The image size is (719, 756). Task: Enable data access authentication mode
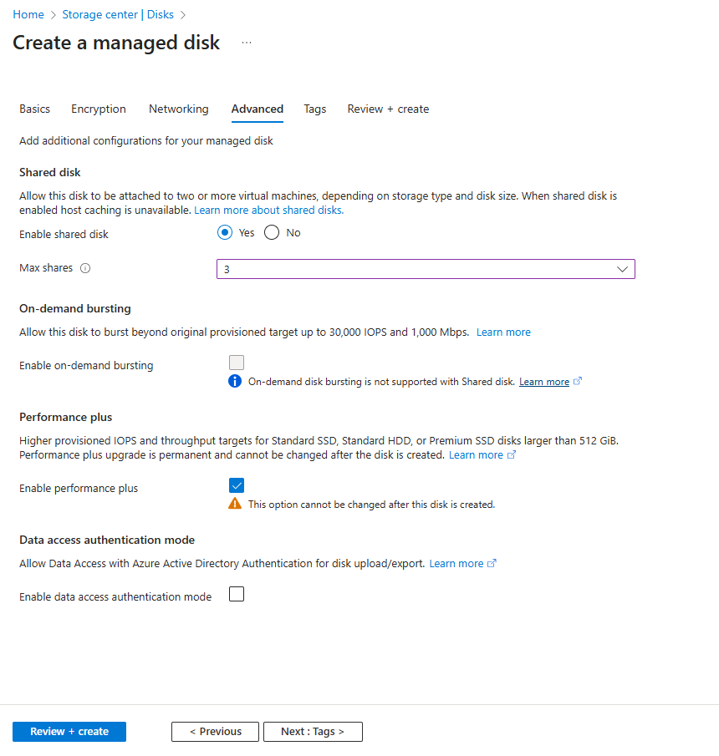coord(237,593)
